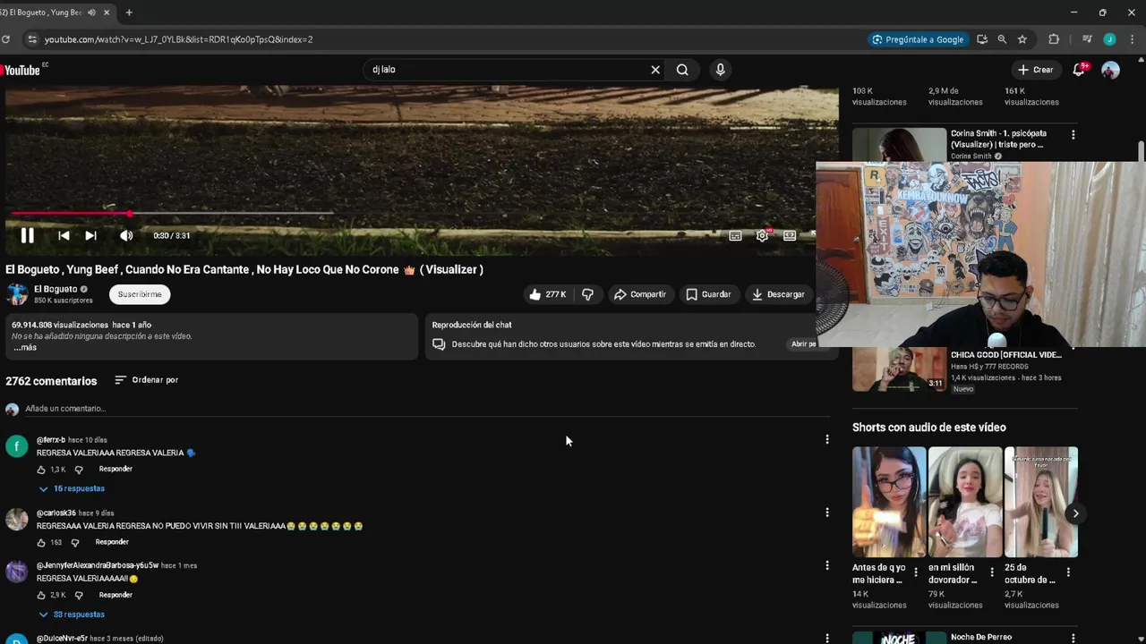The image size is (1146, 644).
Task: Open options menu for @carlosk36 comment
Action: click(826, 513)
